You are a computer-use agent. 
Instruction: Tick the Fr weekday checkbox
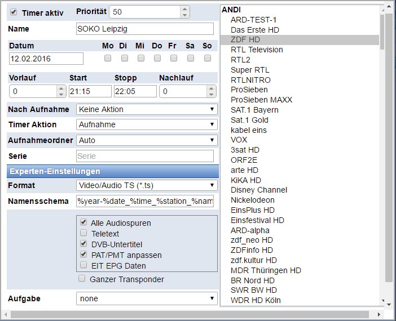pyautogui.click(x=174, y=58)
